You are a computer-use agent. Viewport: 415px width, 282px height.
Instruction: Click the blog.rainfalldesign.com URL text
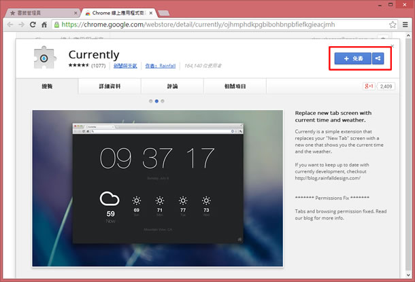pyautogui.click(x=328, y=178)
